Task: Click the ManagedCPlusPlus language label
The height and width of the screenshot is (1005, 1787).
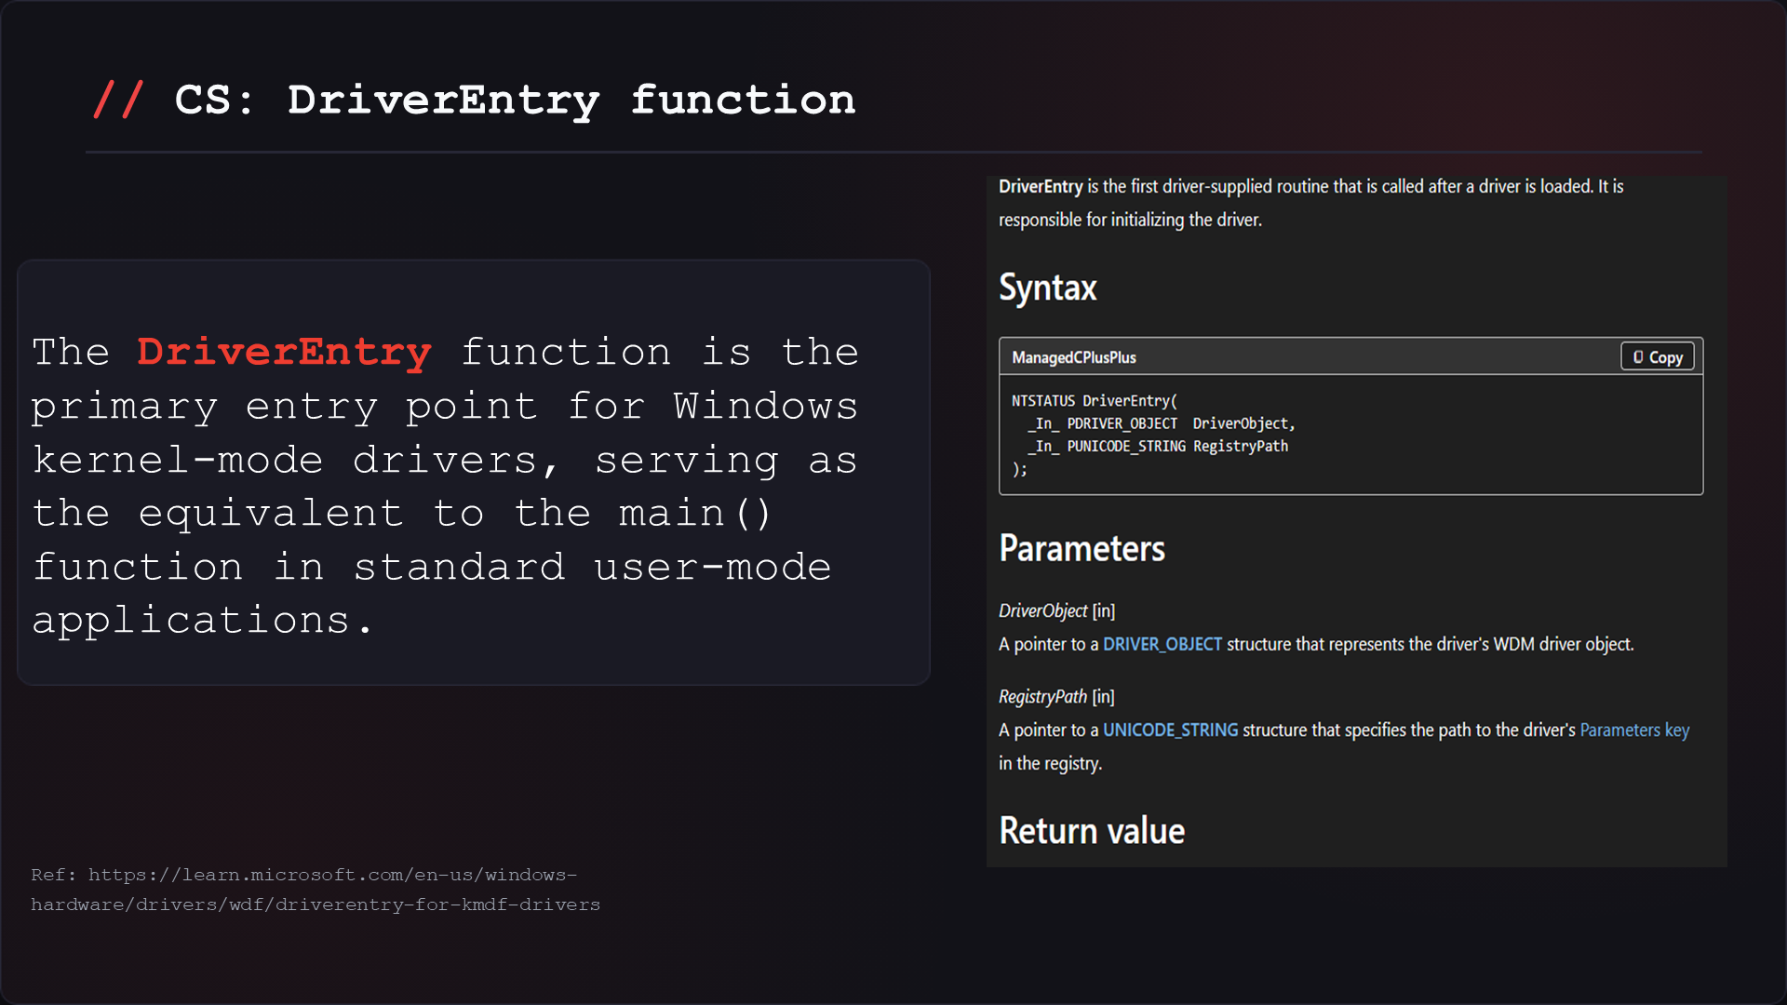Action: point(1074,357)
